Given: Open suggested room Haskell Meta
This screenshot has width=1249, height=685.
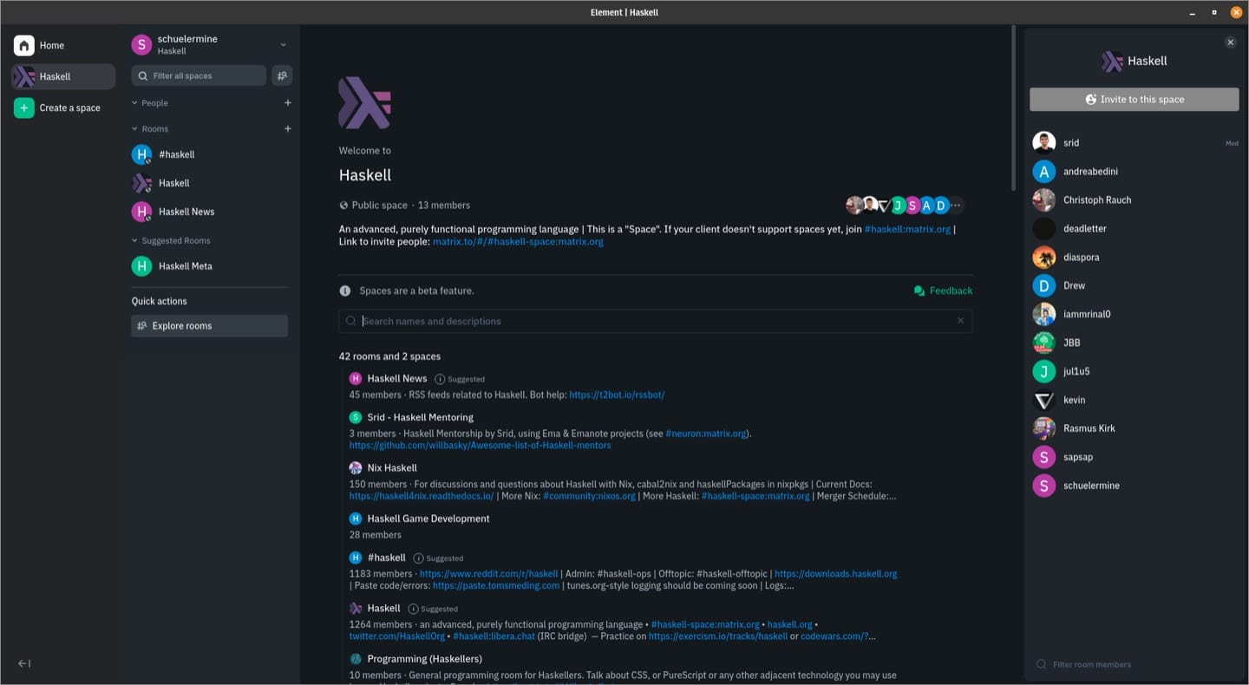Looking at the screenshot, I should click(210, 266).
